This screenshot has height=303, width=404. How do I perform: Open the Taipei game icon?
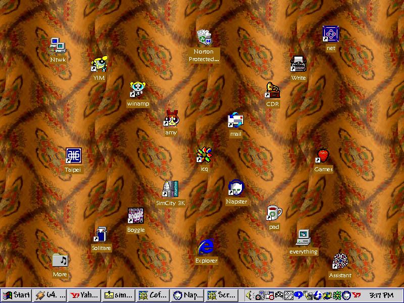pyautogui.click(x=73, y=156)
